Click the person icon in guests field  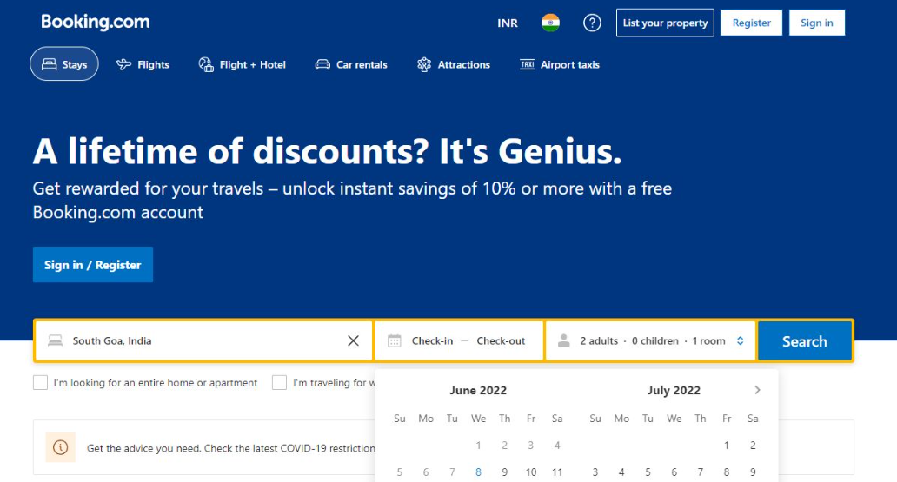point(563,340)
